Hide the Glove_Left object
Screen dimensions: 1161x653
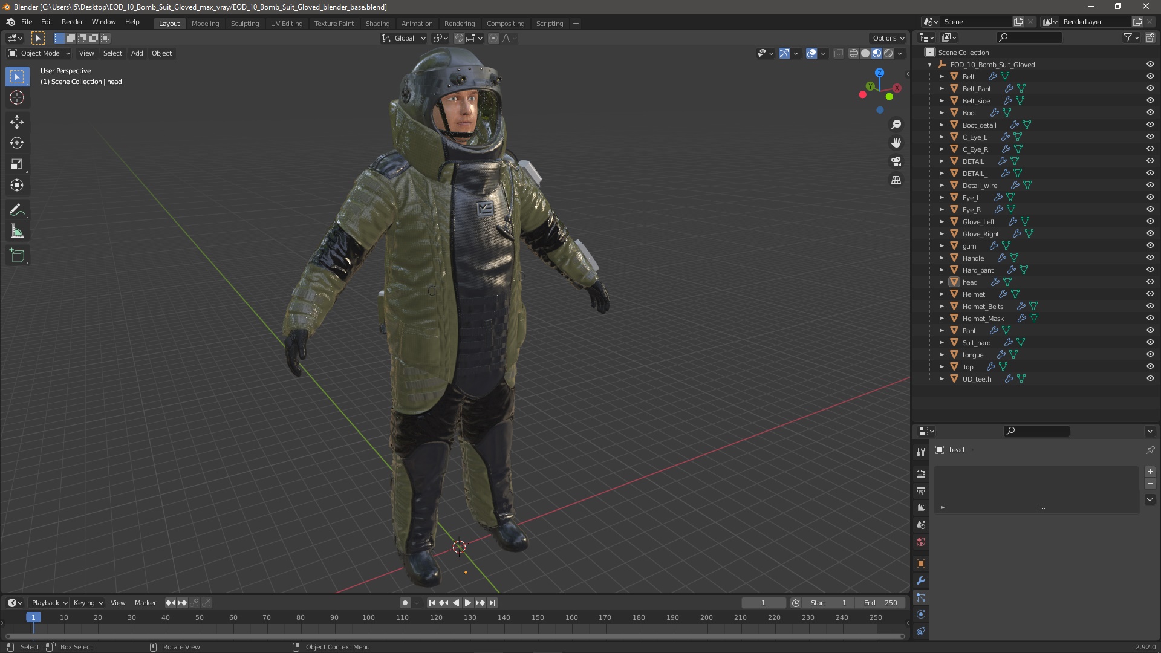tap(1150, 222)
